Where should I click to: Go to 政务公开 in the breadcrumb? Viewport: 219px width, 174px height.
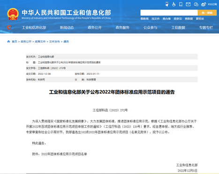(x=26, y=42)
